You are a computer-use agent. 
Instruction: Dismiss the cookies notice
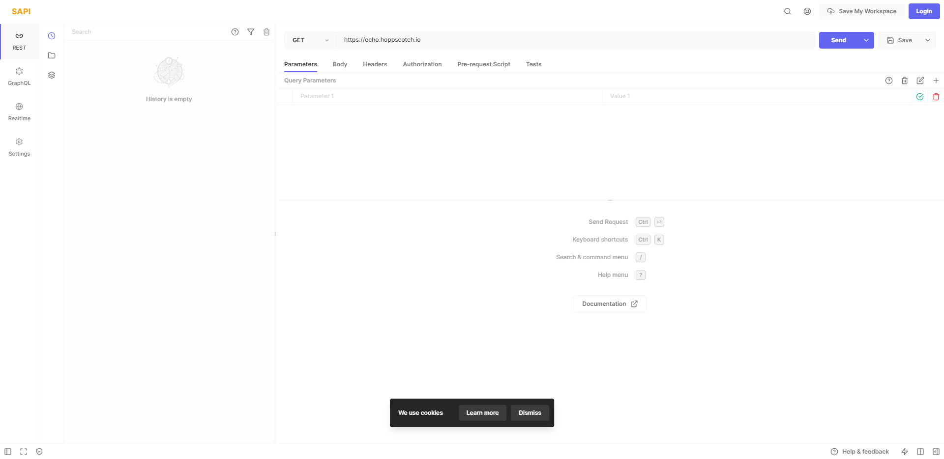[x=530, y=413]
